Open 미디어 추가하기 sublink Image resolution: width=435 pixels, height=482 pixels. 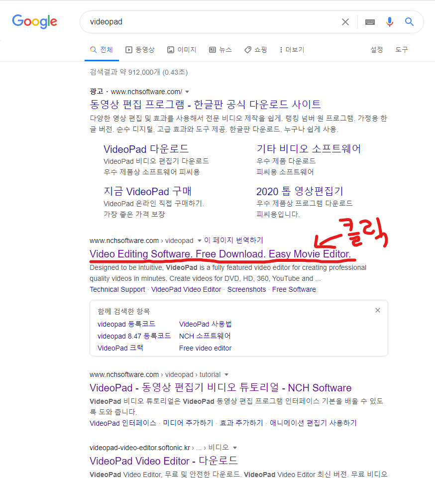(188, 423)
